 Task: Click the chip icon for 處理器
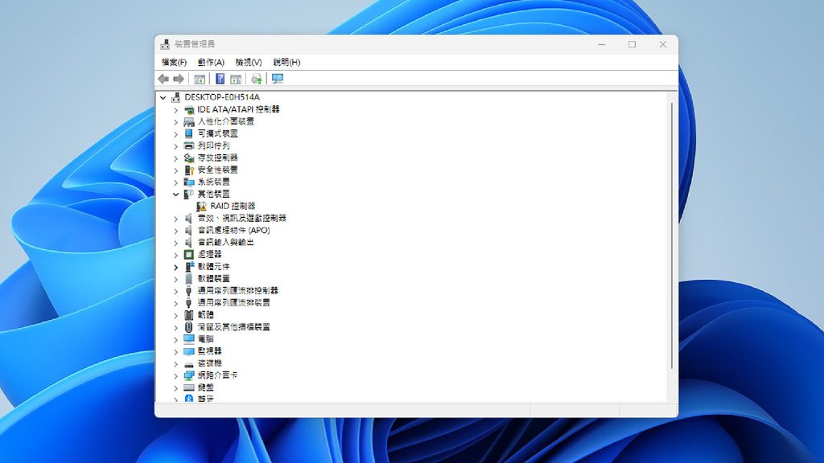tap(188, 254)
